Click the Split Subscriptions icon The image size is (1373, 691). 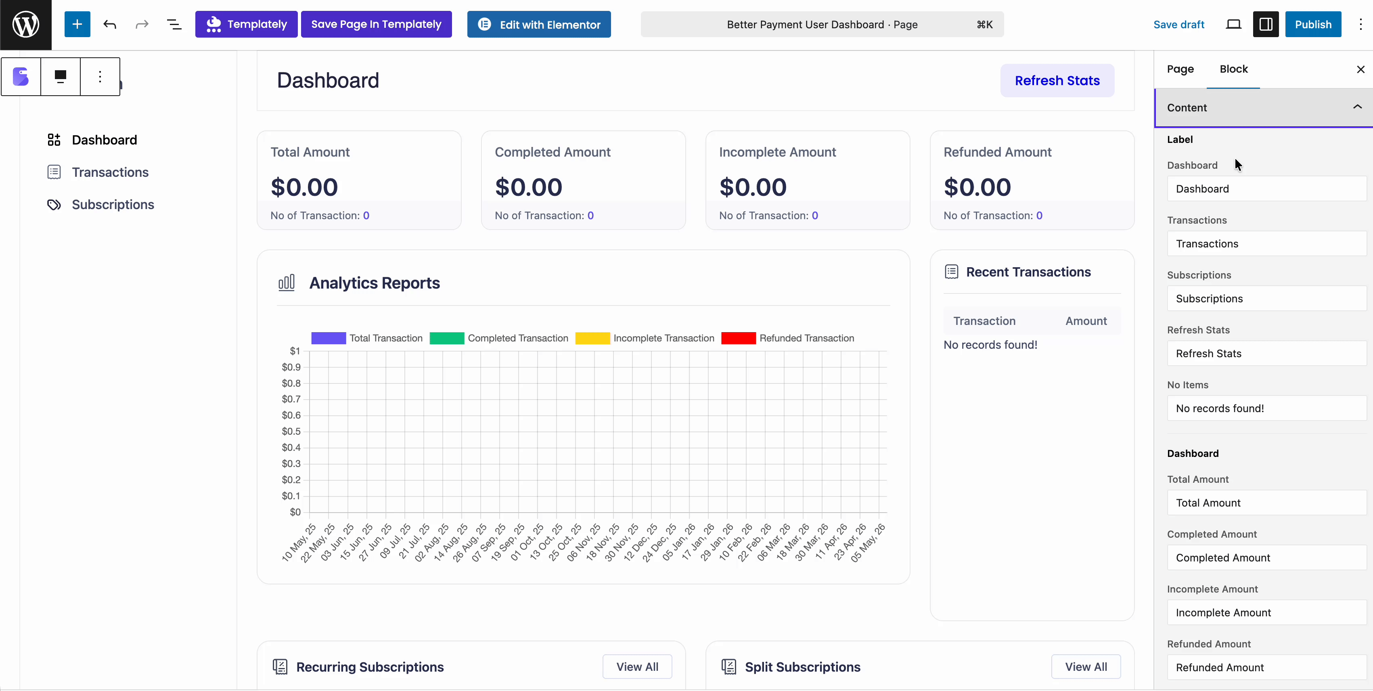728,666
